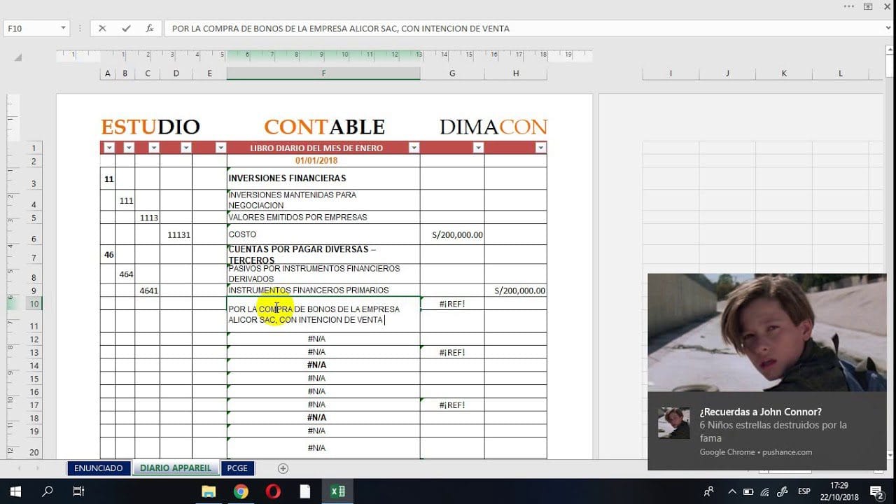The image size is (896, 504).
Task: Switch to the PCGE sheet tab
Action: (x=237, y=468)
